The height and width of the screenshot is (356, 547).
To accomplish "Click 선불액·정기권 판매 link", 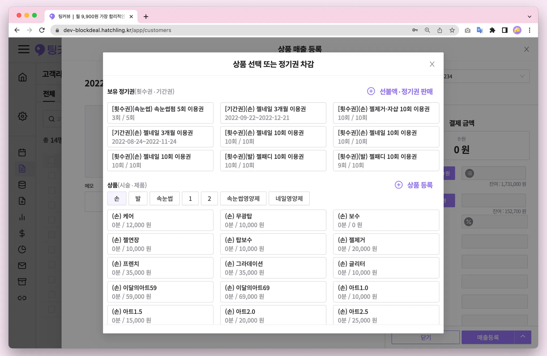I will point(400,91).
